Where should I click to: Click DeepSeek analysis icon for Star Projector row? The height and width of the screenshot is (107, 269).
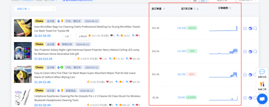click(x=250, y=52)
